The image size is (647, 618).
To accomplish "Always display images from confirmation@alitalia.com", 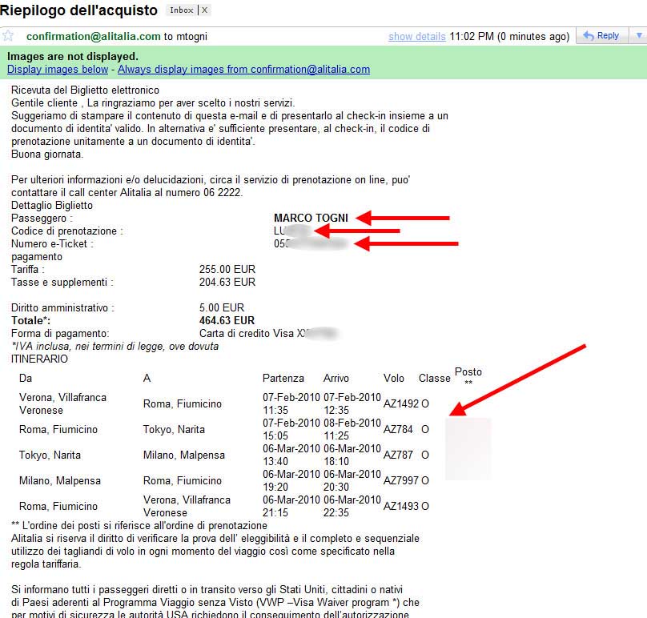I will pos(244,70).
